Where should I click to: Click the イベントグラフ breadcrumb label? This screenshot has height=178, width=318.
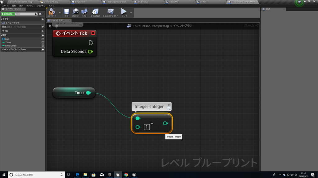point(183,26)
